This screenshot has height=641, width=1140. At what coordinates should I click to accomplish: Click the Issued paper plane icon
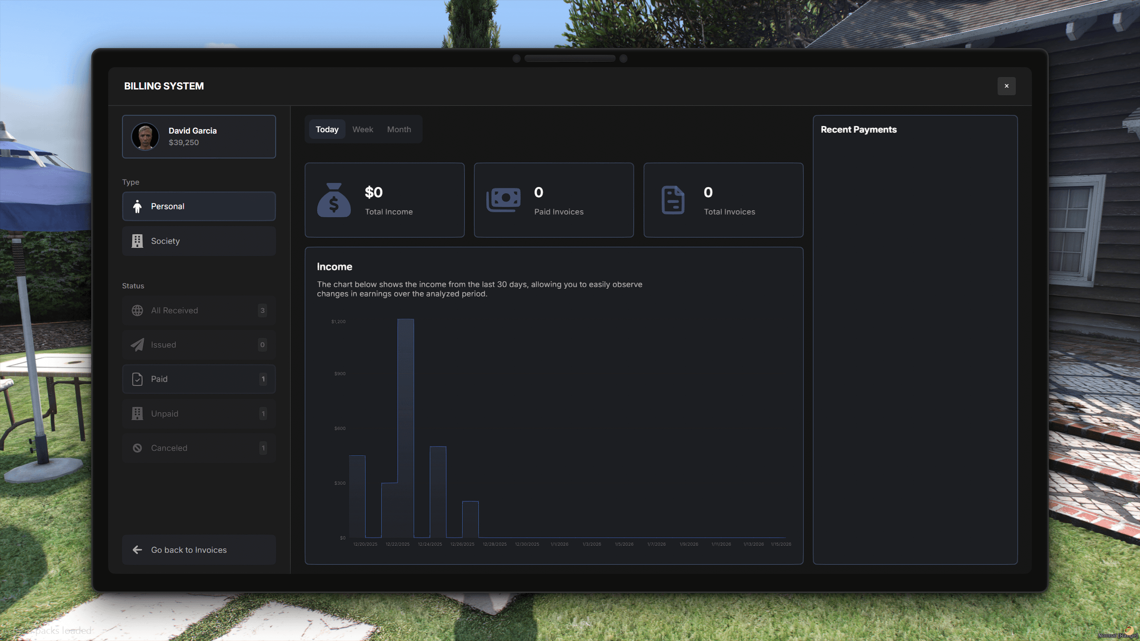(137, 345)
